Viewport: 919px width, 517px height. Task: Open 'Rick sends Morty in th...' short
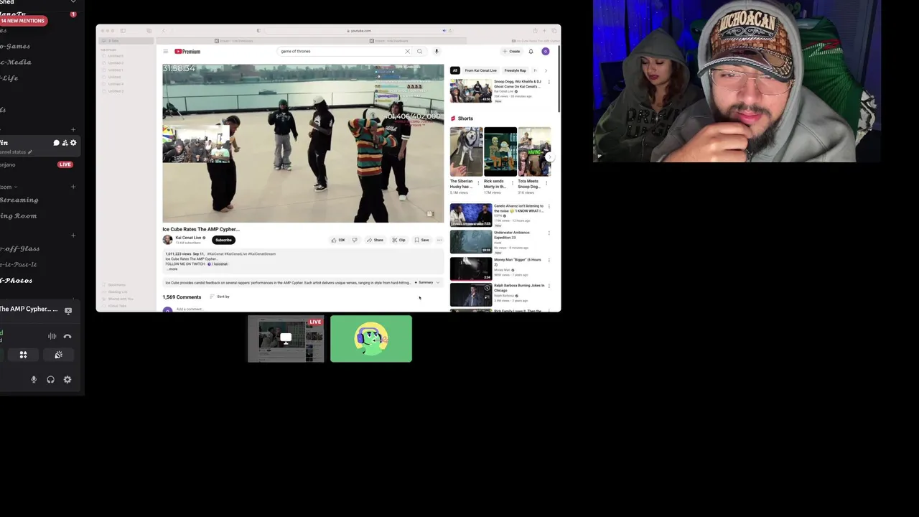point(500,152)
